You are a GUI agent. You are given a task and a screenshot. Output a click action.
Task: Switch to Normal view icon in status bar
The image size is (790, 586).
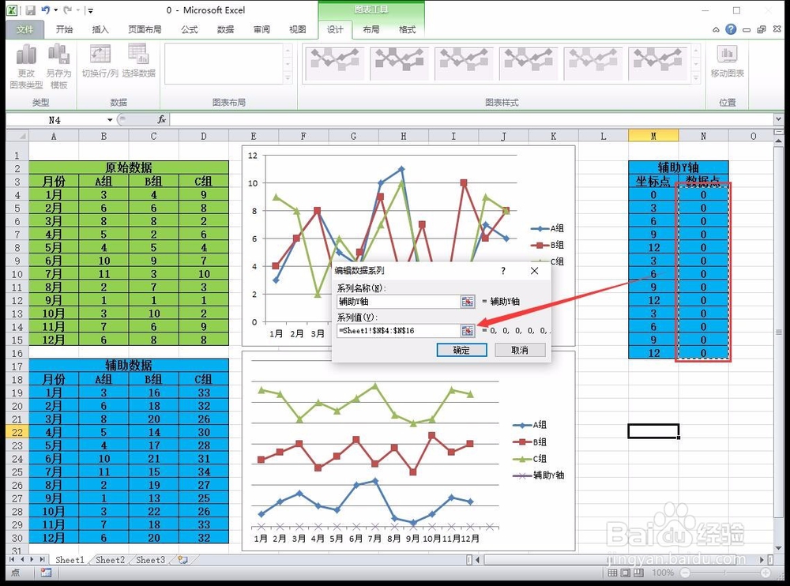pos(612,573)
